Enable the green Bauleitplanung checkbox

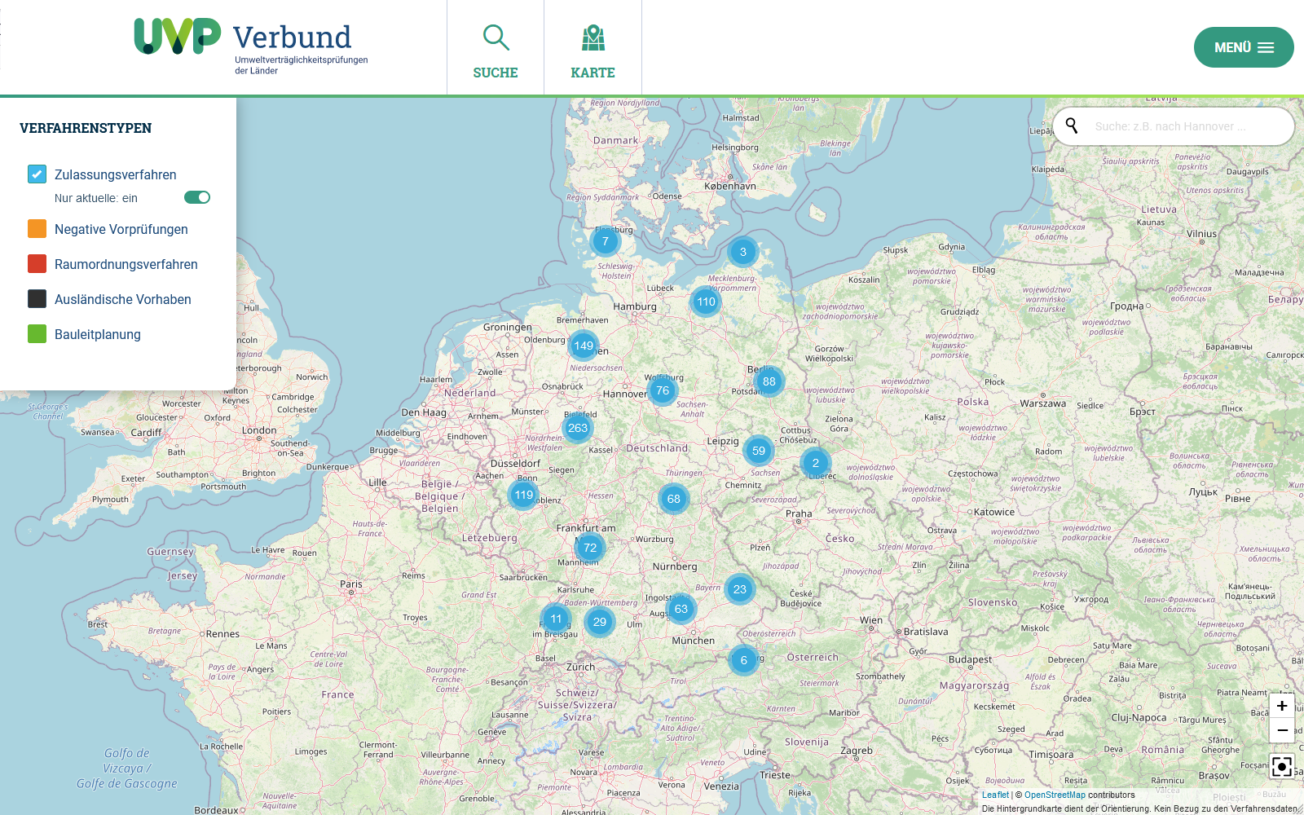(37, 334)
